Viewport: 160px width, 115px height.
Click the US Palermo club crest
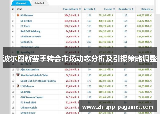[x=18, y=86]
